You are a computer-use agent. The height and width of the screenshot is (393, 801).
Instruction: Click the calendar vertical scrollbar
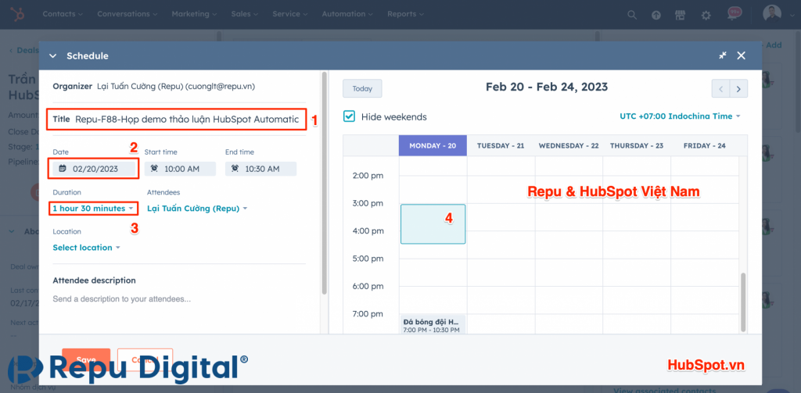tap(743, 302)
